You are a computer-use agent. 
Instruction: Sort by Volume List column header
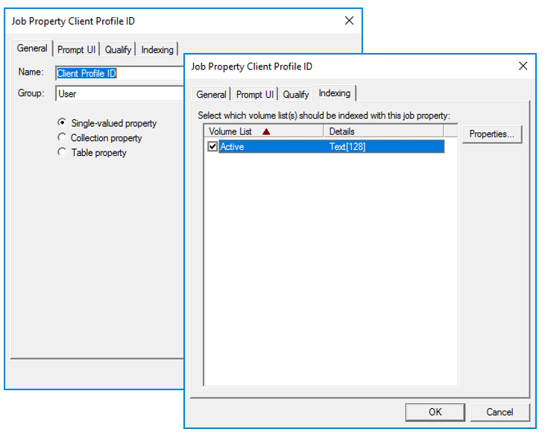coord(264,131)
